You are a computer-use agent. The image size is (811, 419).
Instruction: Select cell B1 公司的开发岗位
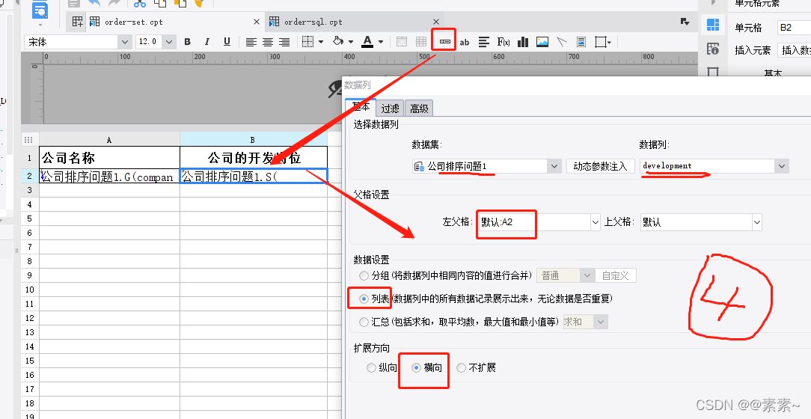(x=254, y=157)
